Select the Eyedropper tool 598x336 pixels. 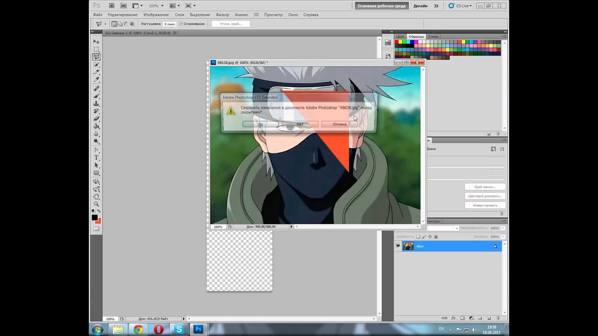(x=96, y=80)
